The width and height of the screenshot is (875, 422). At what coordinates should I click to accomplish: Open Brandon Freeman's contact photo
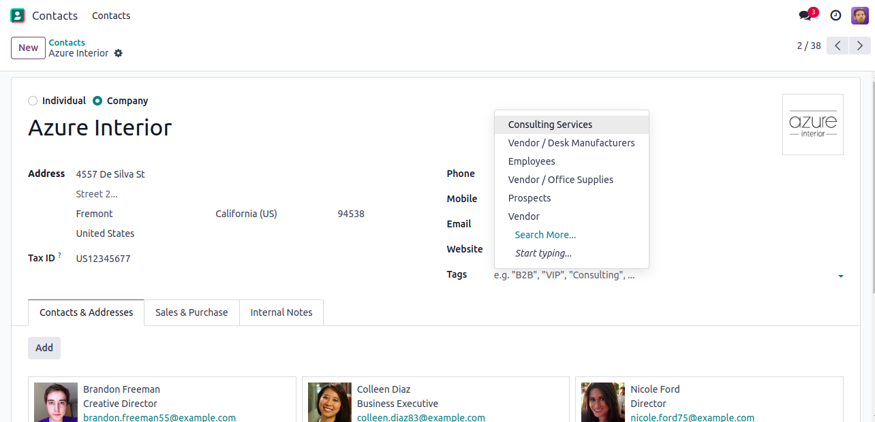(56, 402)
